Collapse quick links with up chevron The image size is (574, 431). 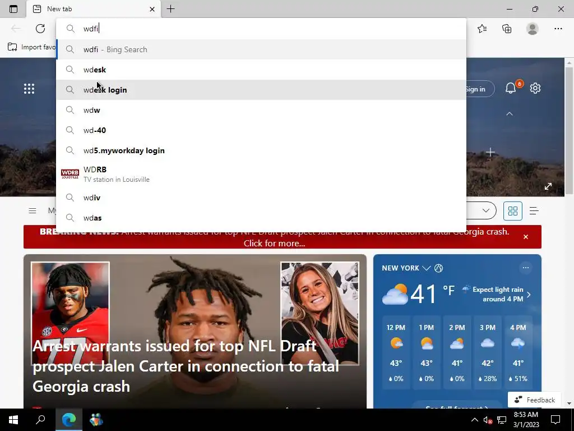[x=509, y=114]
